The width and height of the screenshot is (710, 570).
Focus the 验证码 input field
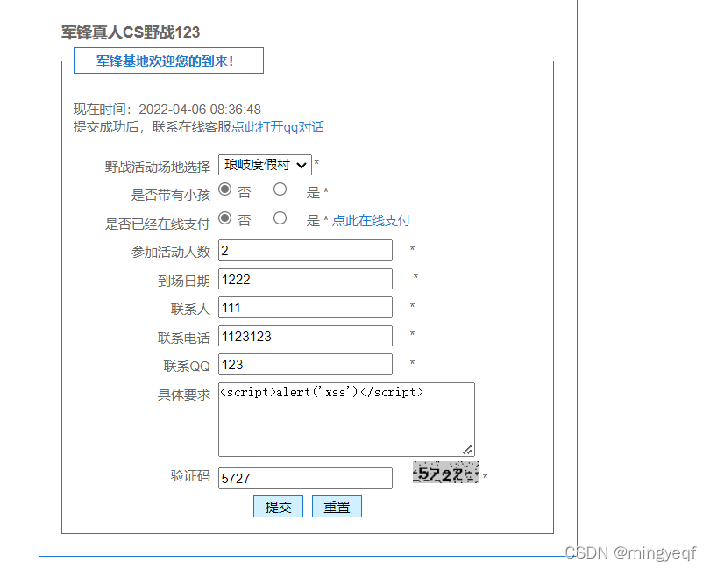pos(305,479)
